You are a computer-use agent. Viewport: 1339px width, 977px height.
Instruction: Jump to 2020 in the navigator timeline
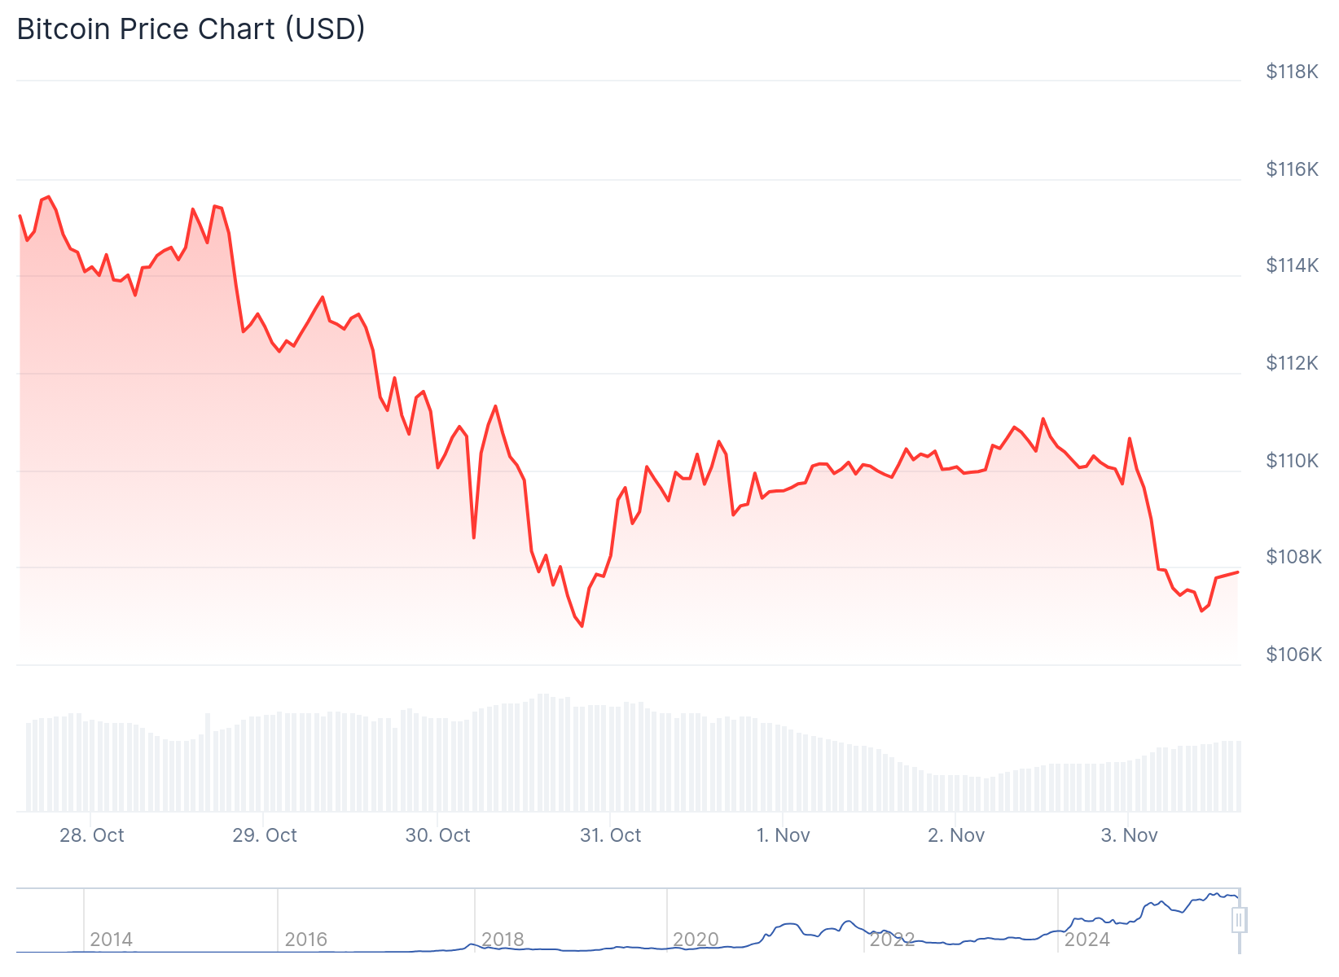click(x=696, y=940)
